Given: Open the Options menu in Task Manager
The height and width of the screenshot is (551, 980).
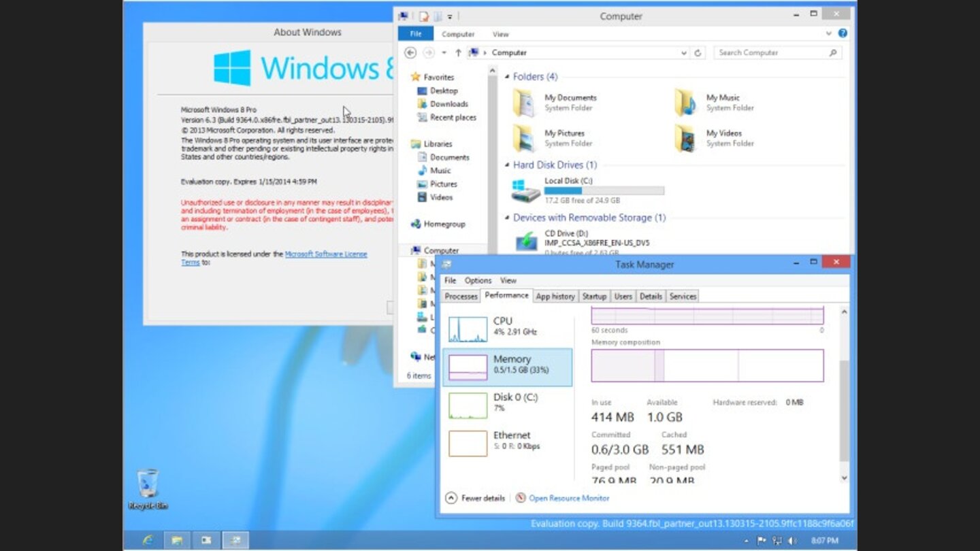Looking at the screenshot, I should click(x=478, y=280).
